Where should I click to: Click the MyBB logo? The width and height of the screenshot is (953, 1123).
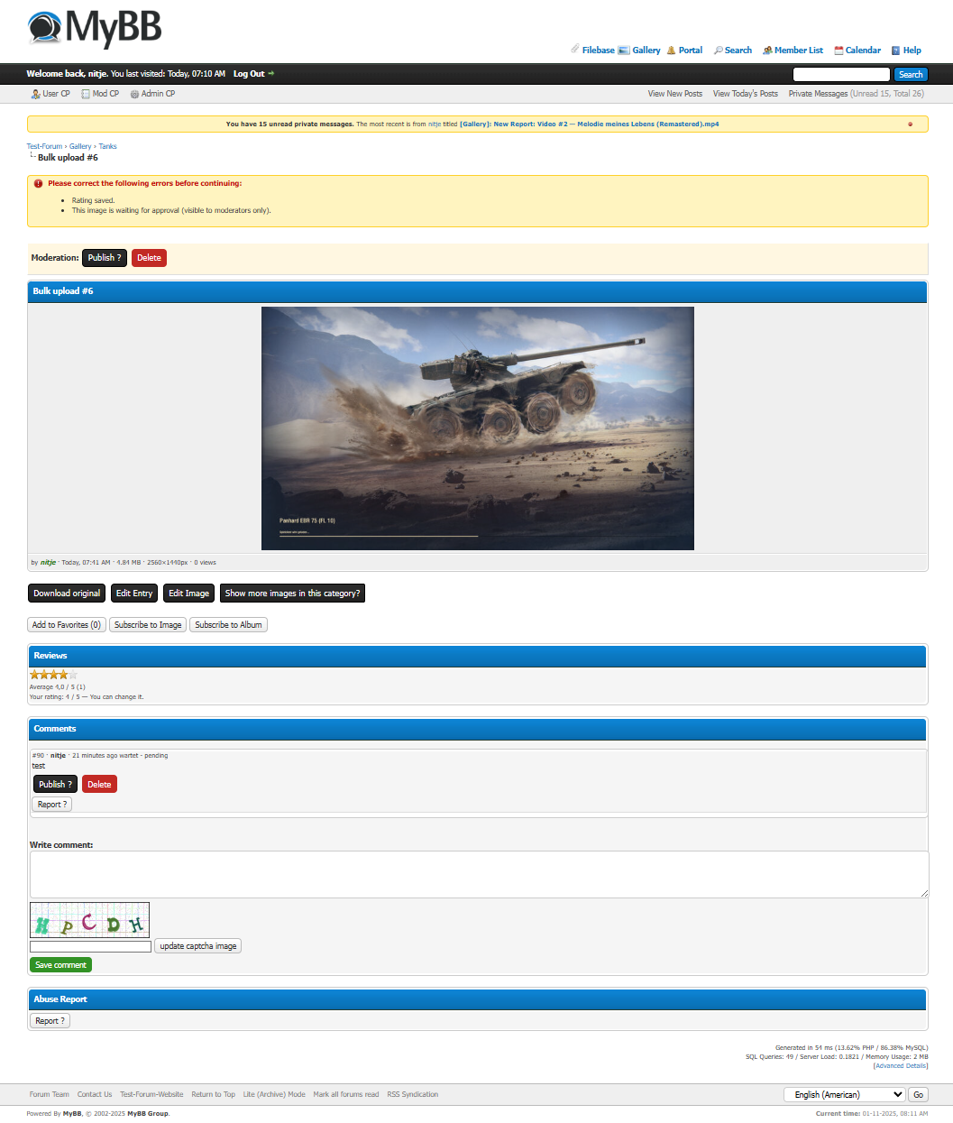click(95, 28)
